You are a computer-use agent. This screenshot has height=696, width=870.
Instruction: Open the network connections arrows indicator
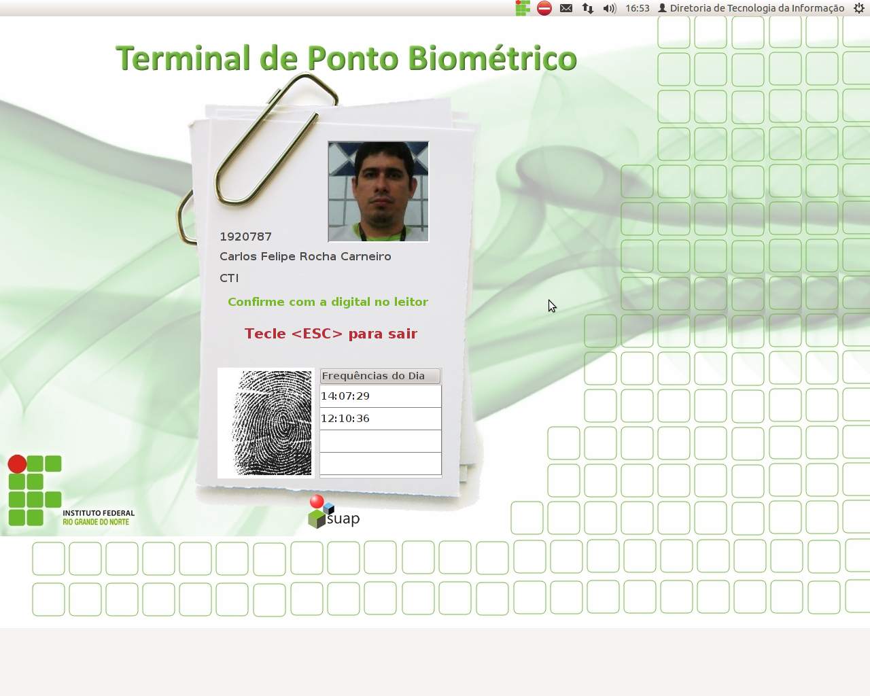tap(588, 8)
